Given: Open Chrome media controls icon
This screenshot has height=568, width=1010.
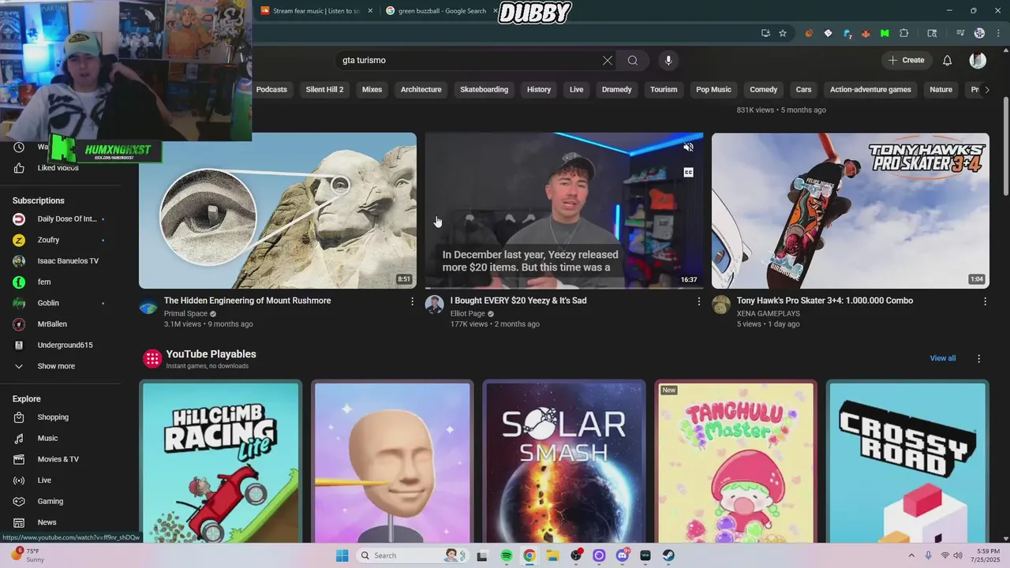Looking at the screenshot, I should 960,33.
